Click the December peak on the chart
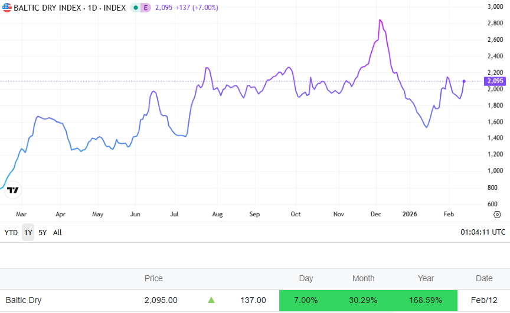The image size is (510, 313). [x=380, y=20]
